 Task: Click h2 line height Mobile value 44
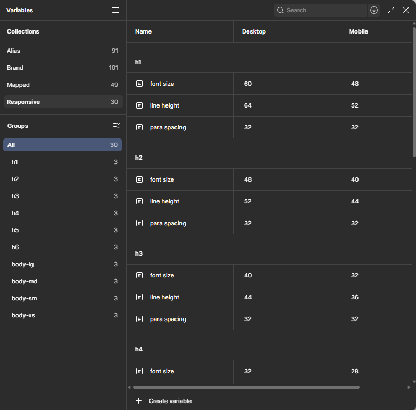(x=365, y=201)
